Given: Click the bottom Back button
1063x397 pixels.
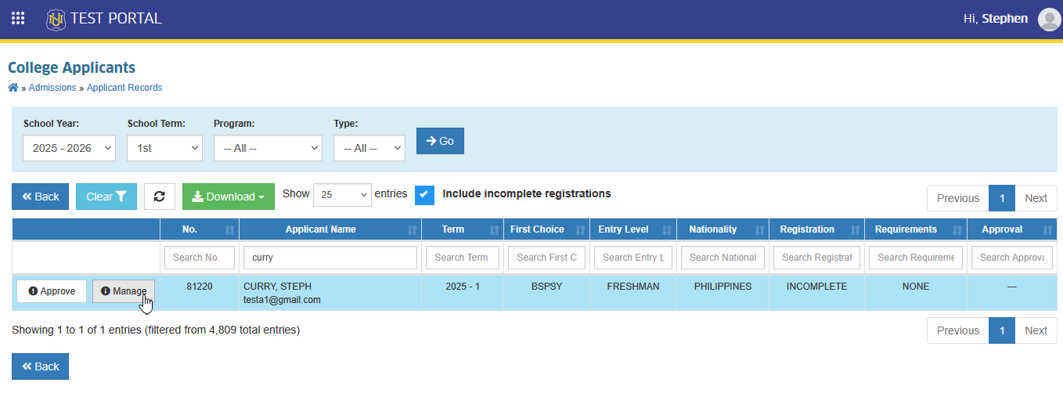Looking at the screenshot, I should pyautogui.click(x=41, y=366).
